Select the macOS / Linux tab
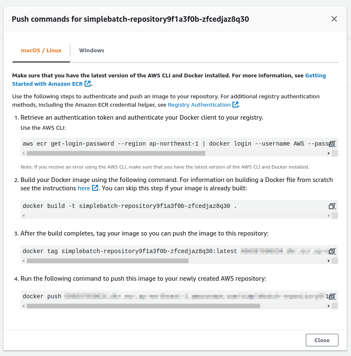Image resolution: width=351 pixels, height=356 pixels. click(41, 51)
